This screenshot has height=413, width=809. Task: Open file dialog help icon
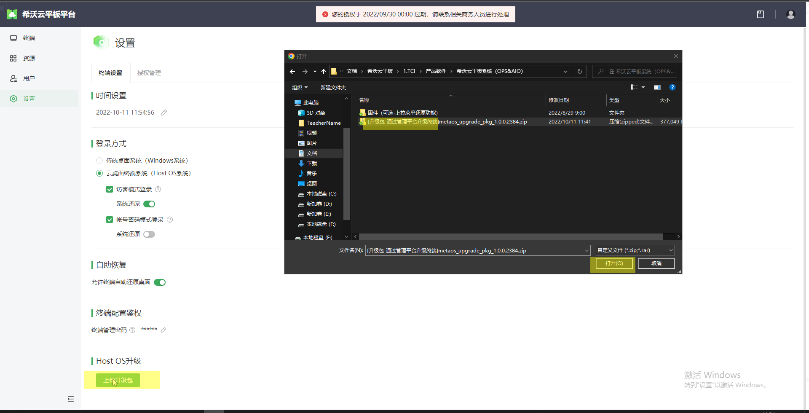(x=672, y=87)
